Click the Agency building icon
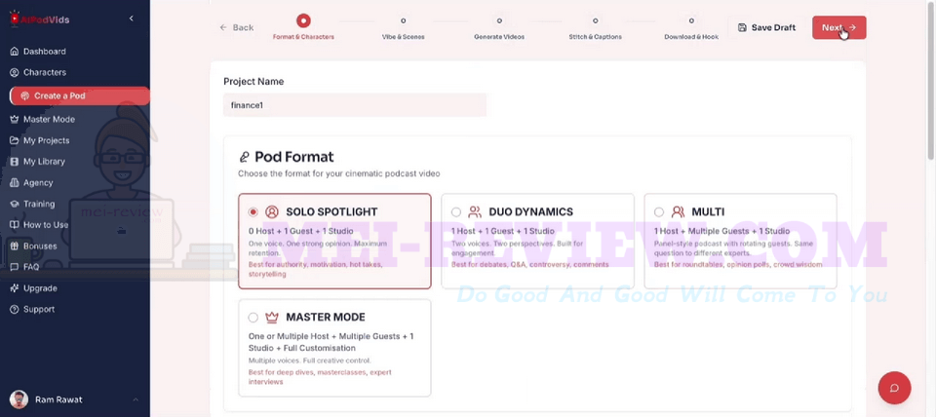Screen dimensions: 936x417 (15, 182)
